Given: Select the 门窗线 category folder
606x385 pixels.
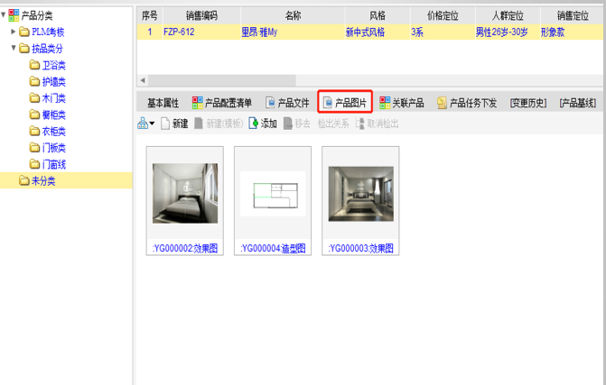Looking at the screenshot, I should (x=48, y=164).
